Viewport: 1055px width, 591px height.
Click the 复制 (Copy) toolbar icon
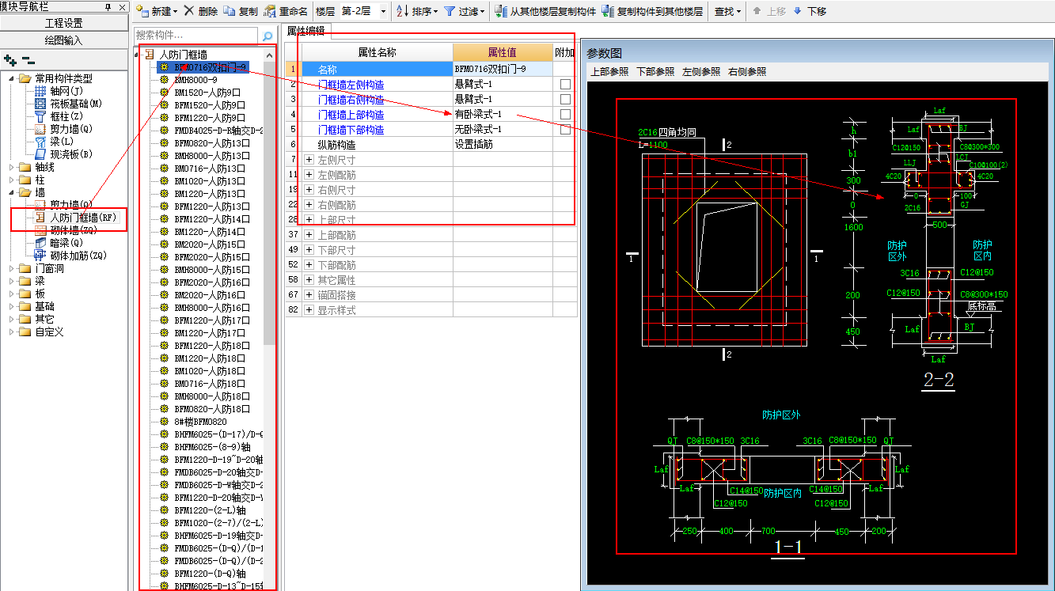click(229, 11)
